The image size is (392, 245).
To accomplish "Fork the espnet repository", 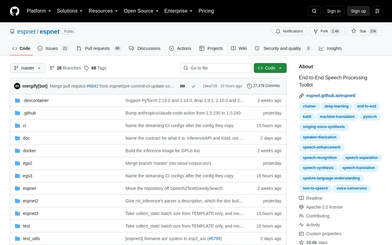I will click(327, 31).
